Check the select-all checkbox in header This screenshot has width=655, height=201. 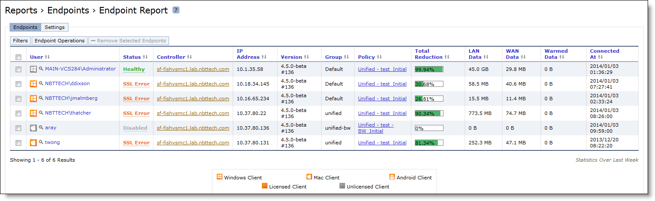[x=18, y=57]
